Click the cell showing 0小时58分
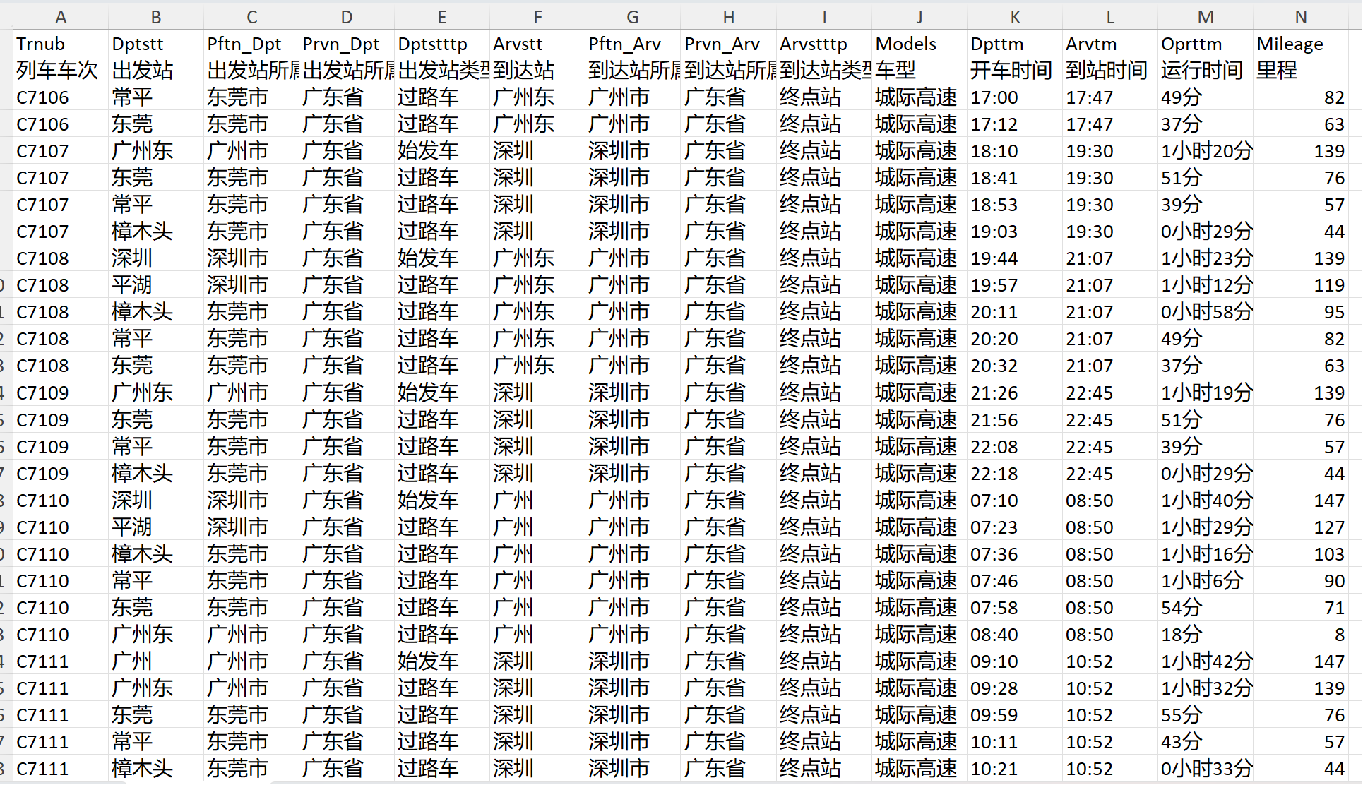The image size is (1363, 785). click(1205, 312)
